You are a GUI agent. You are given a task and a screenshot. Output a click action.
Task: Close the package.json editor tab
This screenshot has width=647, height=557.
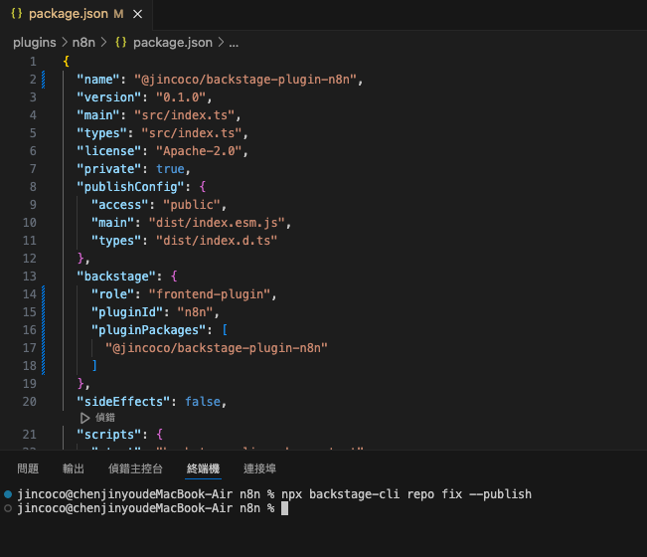tap(138, 15)
